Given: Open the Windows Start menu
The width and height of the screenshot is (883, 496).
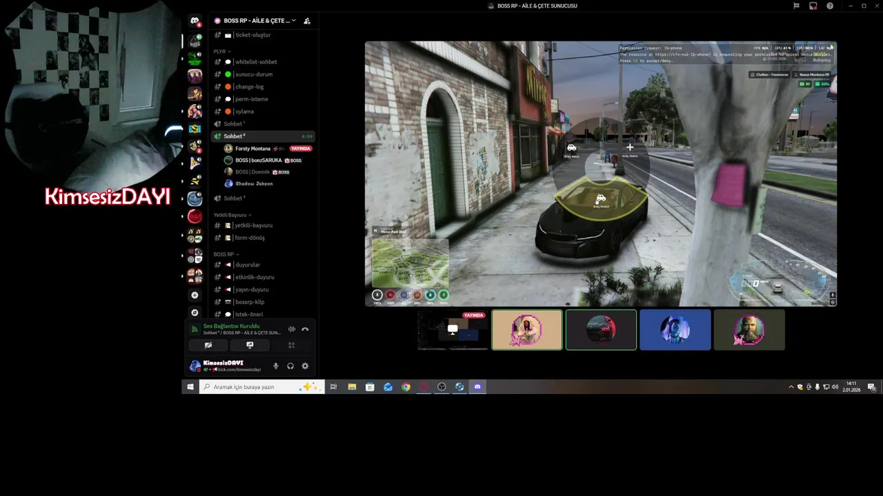Looking at the screenshot, I should coord(190,387).
